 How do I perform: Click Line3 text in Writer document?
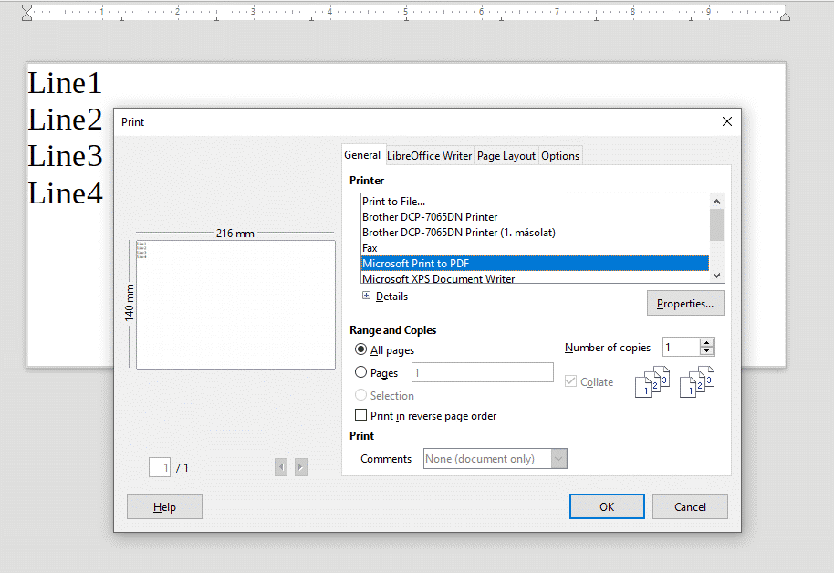65,156
